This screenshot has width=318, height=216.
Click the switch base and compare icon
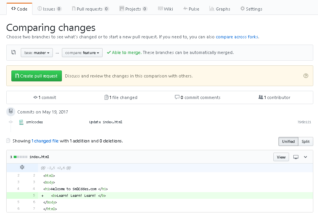coord(14,52)
